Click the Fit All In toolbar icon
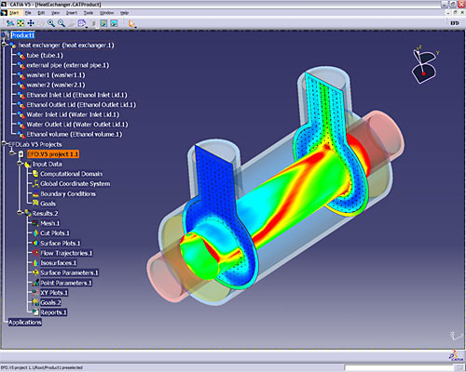This screenshot has height=372, width=466. [21, 23]
